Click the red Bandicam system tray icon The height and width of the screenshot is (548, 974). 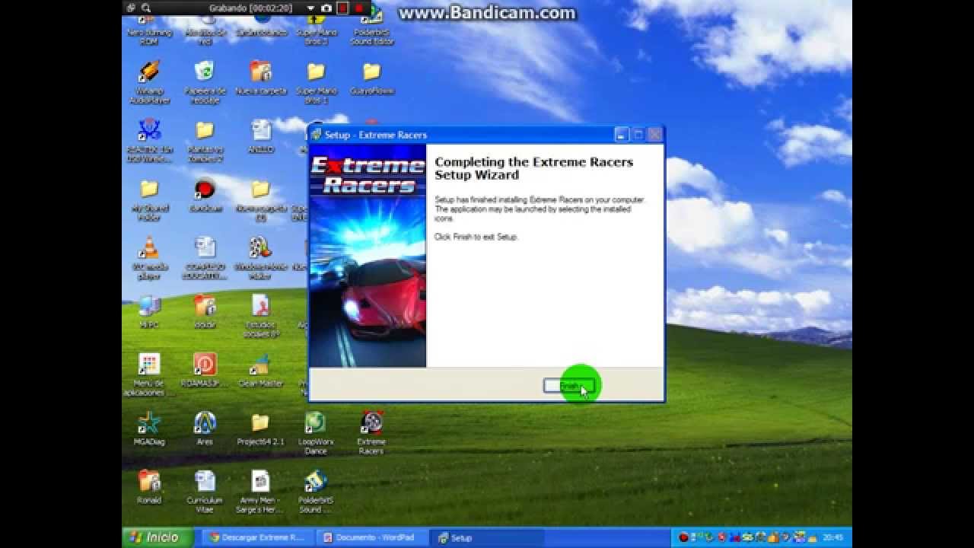point(683,537)
